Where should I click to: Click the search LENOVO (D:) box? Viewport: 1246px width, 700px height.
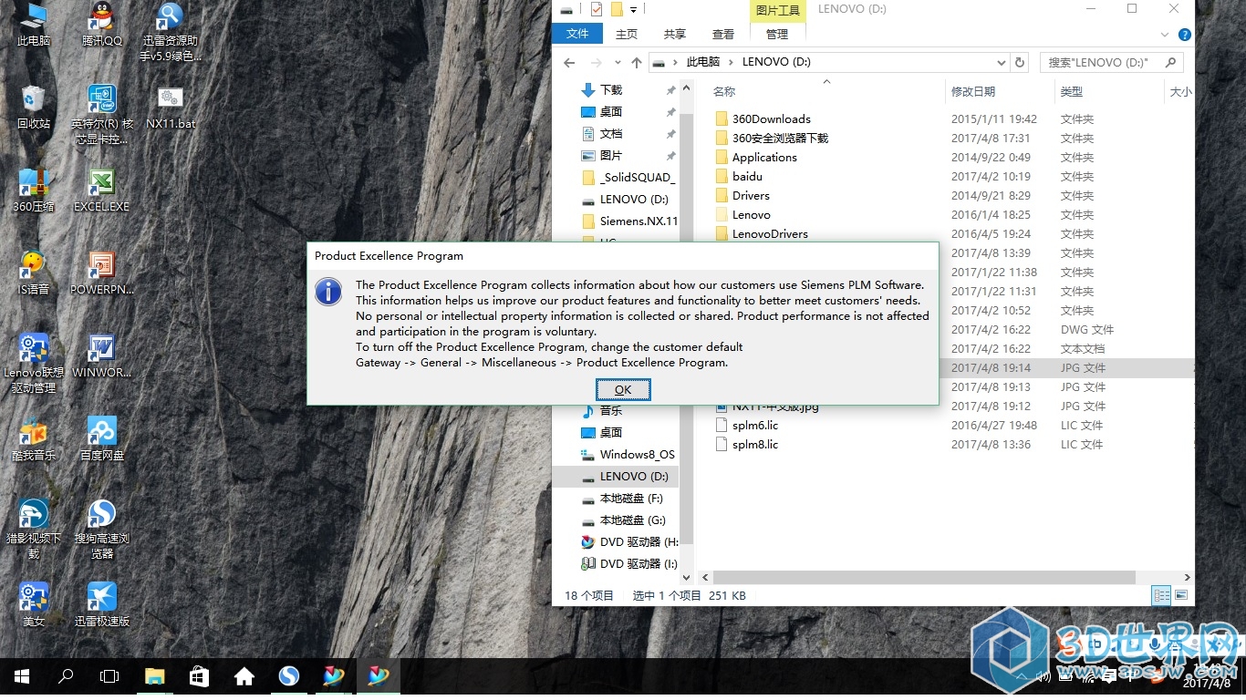1111,62
